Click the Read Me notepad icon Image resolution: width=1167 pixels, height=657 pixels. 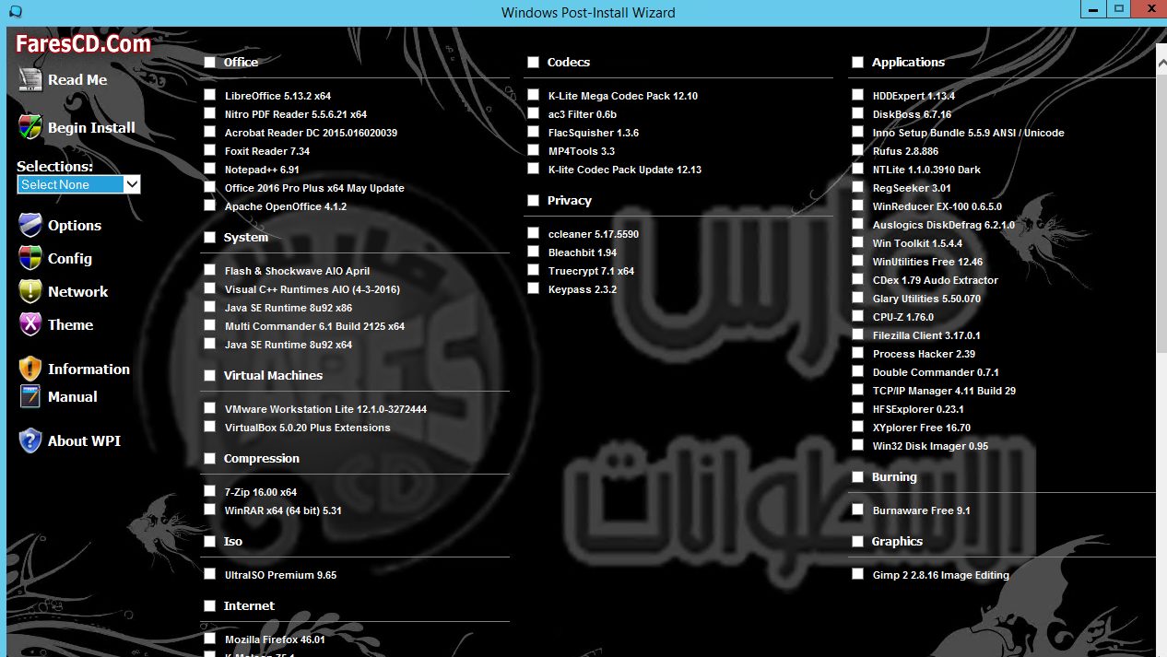pos(30,79)
